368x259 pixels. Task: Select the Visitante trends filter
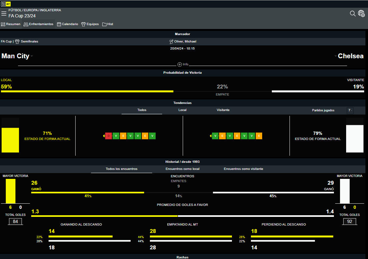click(223, 110)
